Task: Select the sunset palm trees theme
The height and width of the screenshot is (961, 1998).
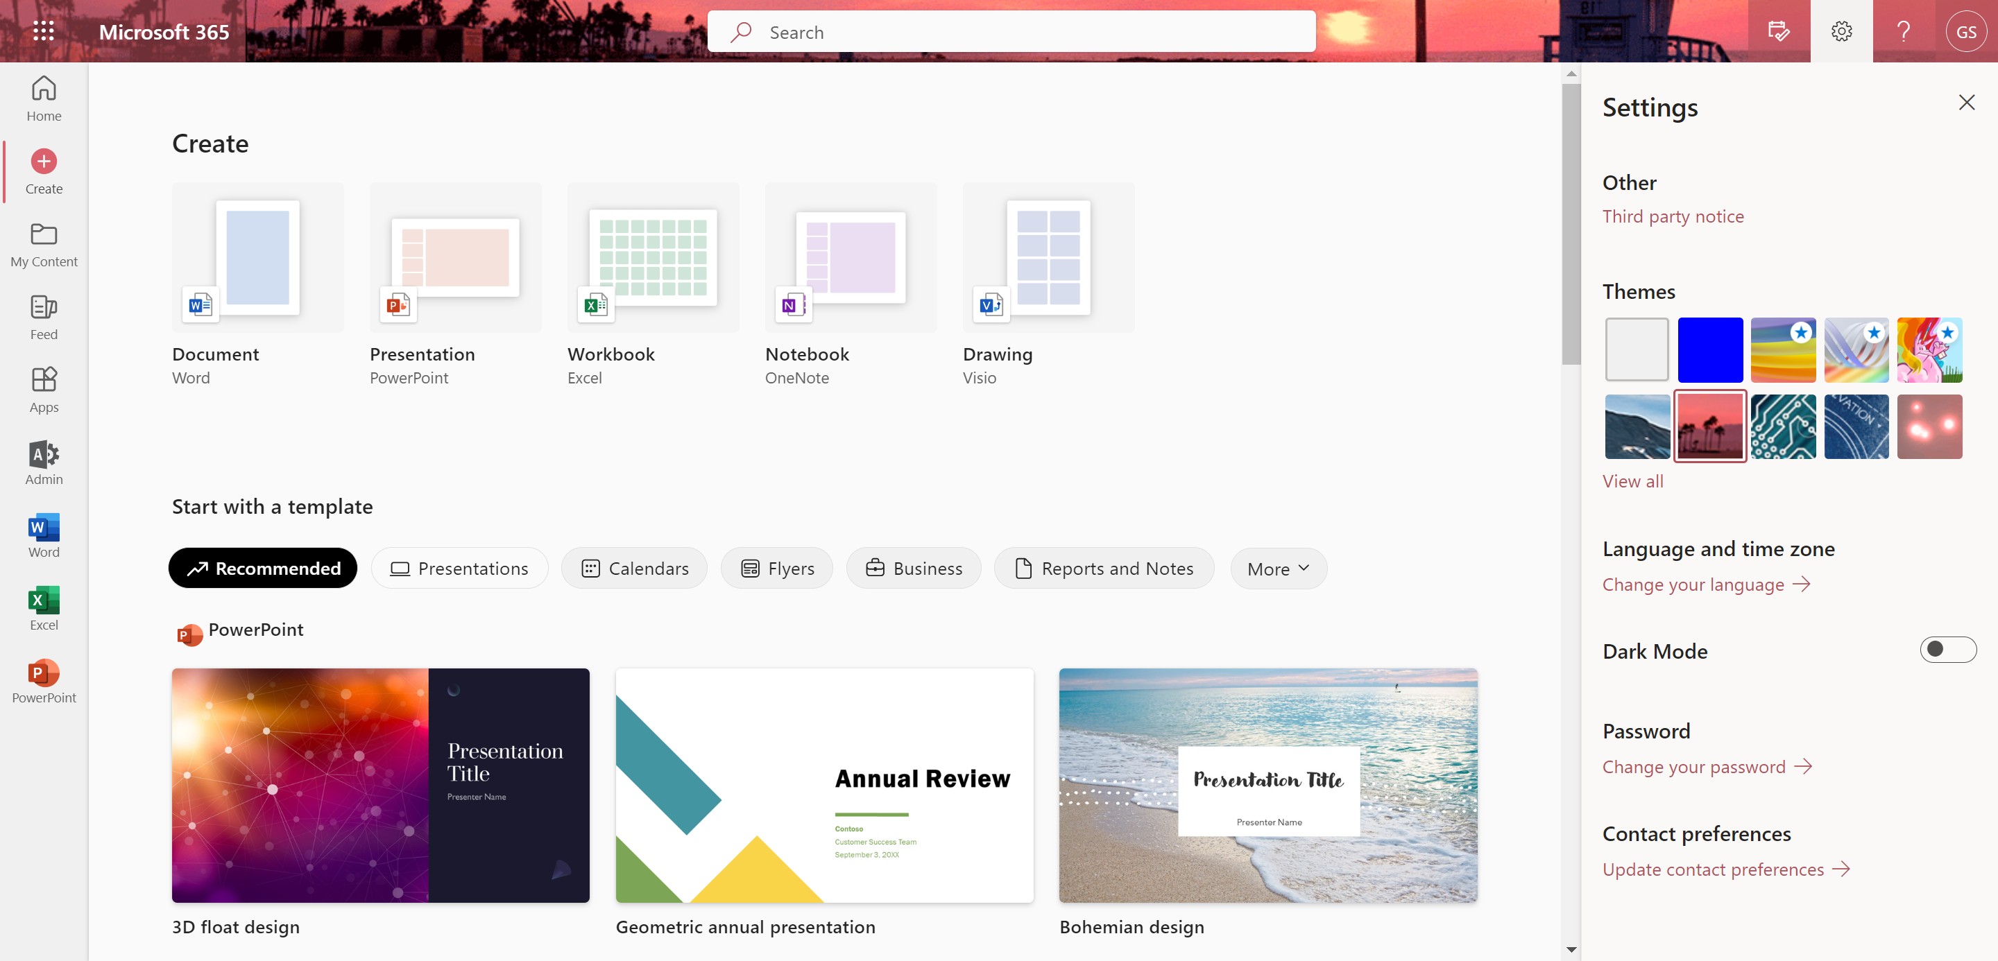Action: click(1710, 426)
